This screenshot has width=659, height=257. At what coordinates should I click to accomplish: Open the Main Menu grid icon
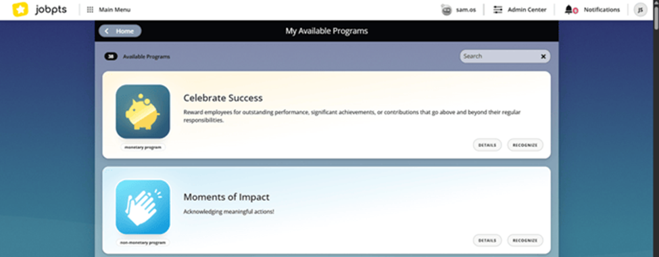(90, 9)
